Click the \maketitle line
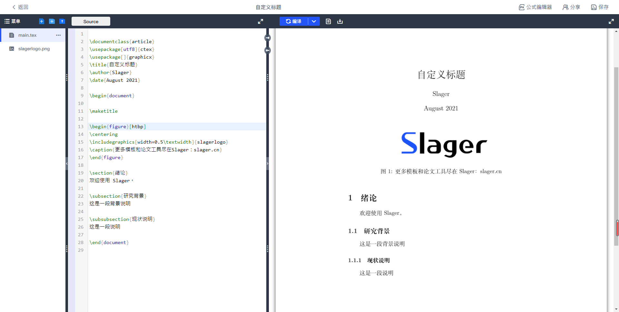This screenshot has width=619, height=312. click(103, 111)
